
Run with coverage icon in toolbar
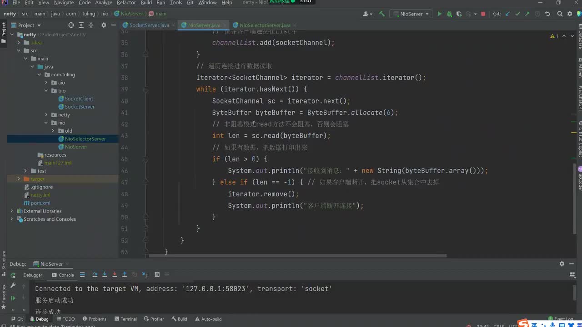point(460,14)
